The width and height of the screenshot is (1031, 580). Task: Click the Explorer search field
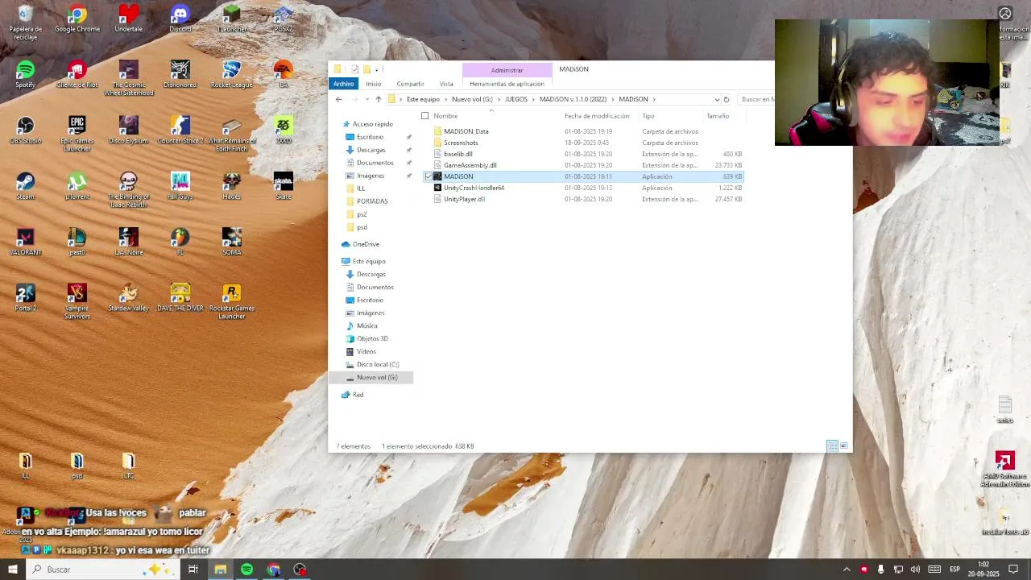756,99
